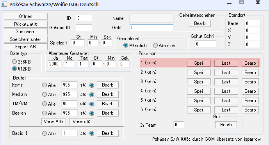Viewport: 269px width, 145px height.
Task: Open Geheimgeschehen Bearb editor
Action: pos(200,23)
